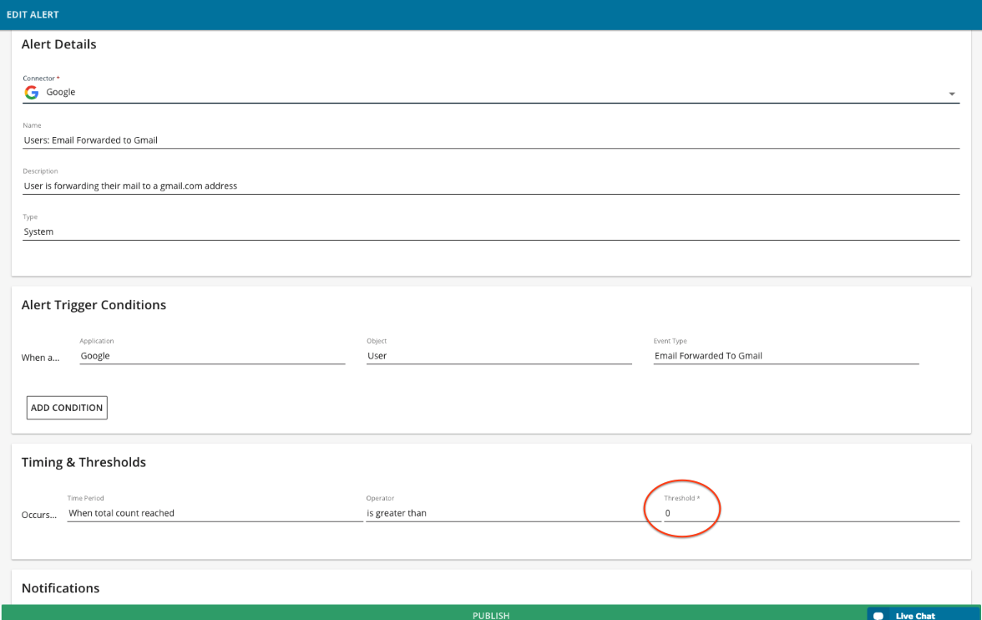Click the 'Timing & Thresholds' heading
This screenshot has height=620, width=982.
[84, 463]
